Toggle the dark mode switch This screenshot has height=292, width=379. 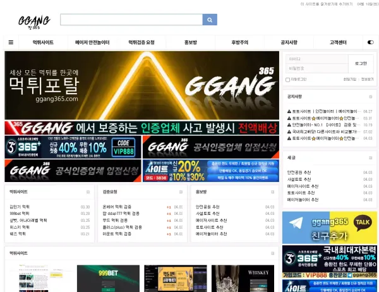(x=370, y=42)
